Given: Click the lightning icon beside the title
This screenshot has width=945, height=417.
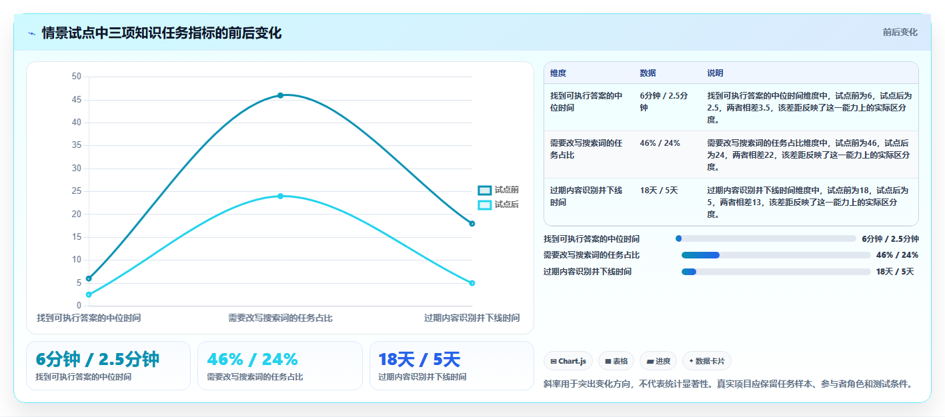Looking at the screenshot, I should click(31, 33).
